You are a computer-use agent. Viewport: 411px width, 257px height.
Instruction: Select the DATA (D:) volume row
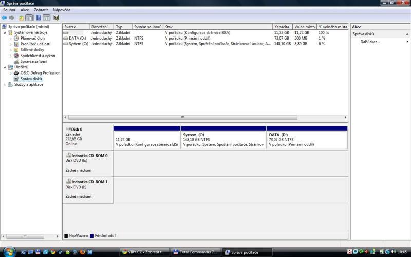[x=77, y=38]
